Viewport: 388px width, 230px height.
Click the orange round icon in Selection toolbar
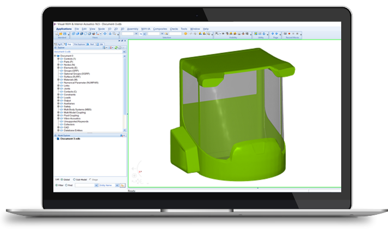186,34
